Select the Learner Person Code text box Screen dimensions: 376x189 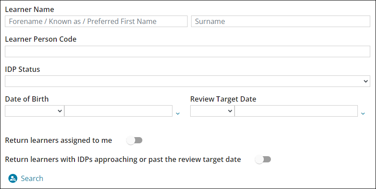pyautogui.click(x=187, y=51)
